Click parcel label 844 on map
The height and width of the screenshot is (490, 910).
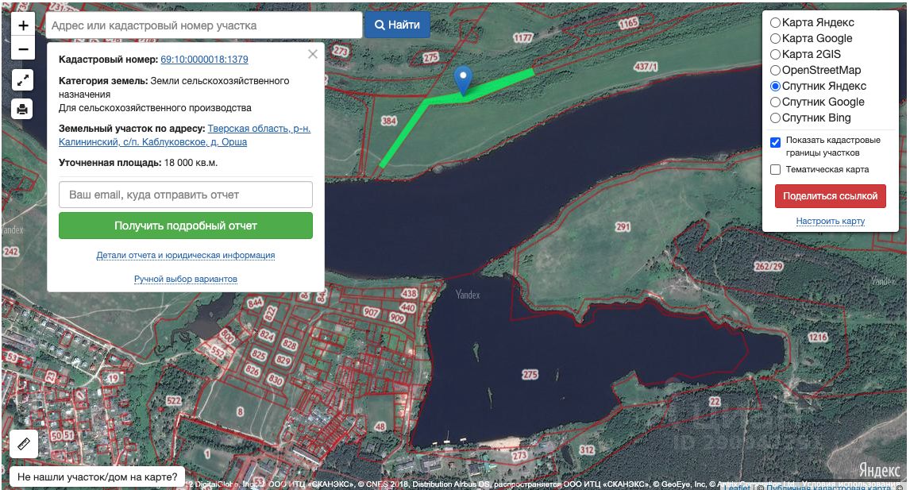(x=255, y=303)
